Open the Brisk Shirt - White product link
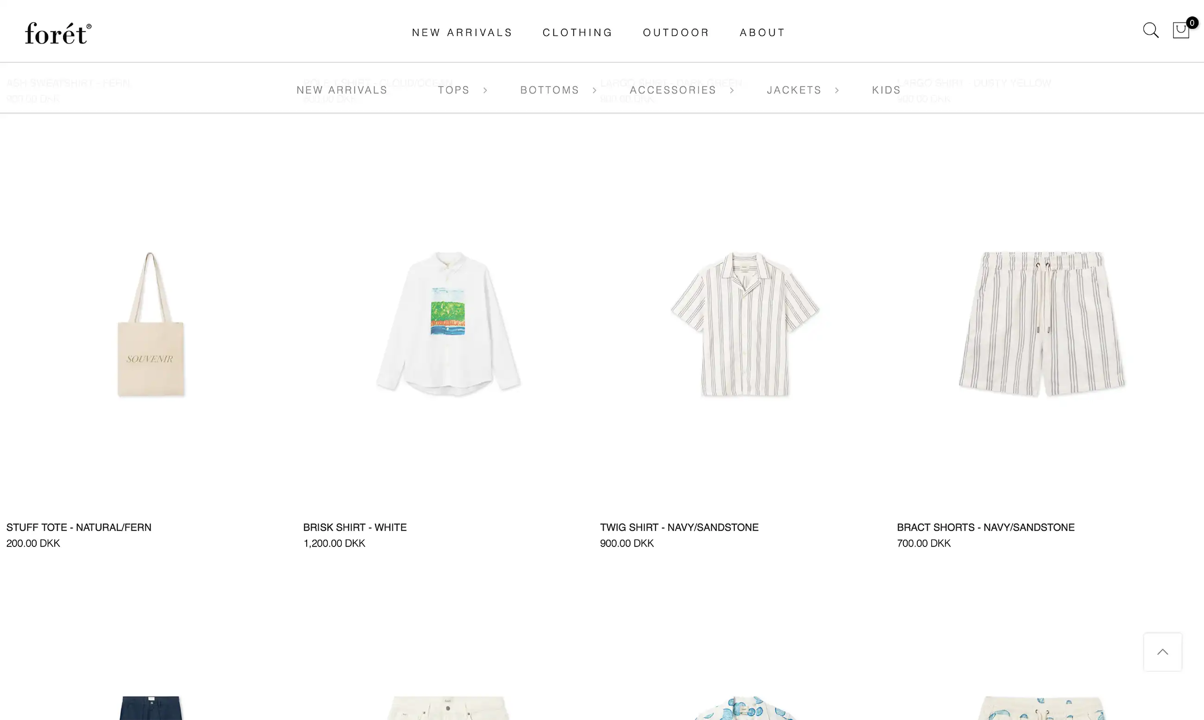The image size is (1204, 720). pos(354,527)
